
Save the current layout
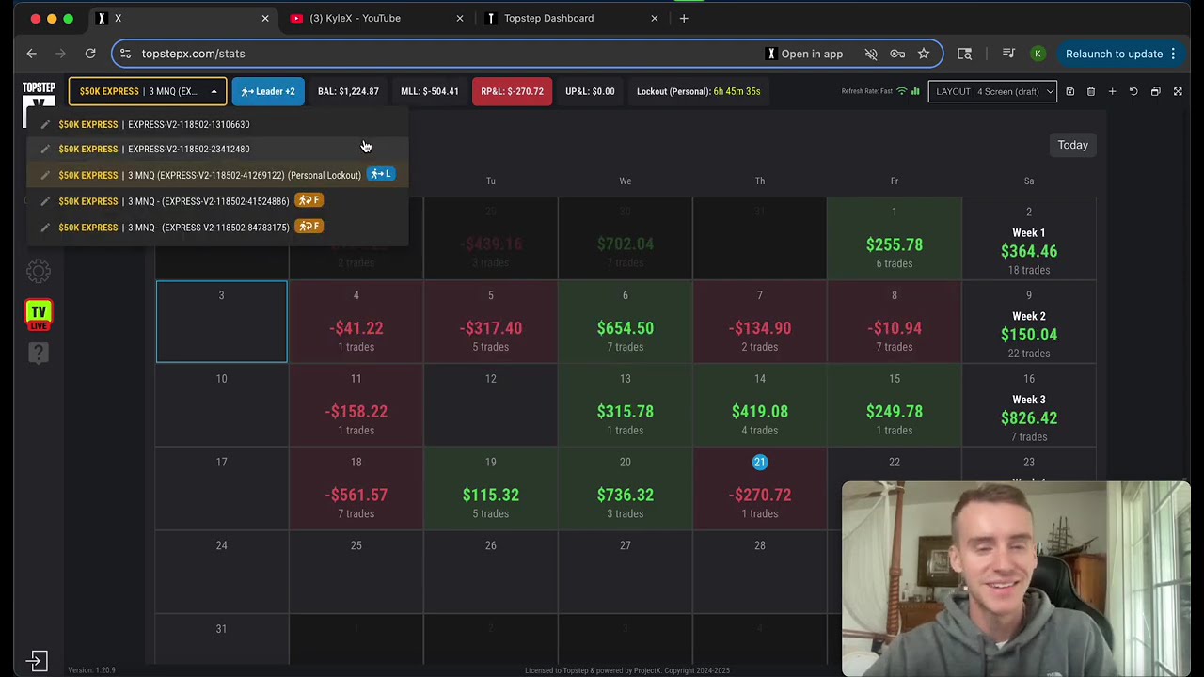pos(1069,91)
